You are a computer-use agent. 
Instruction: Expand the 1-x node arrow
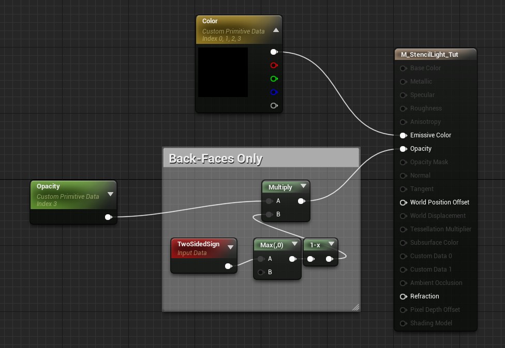tap(331, 244)
